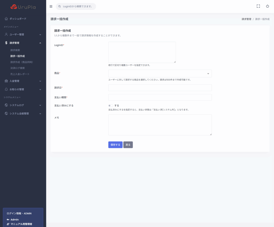Focus the 請求日 input field
274x227 pixels.
pyautogui.click(x=160, y=88)
